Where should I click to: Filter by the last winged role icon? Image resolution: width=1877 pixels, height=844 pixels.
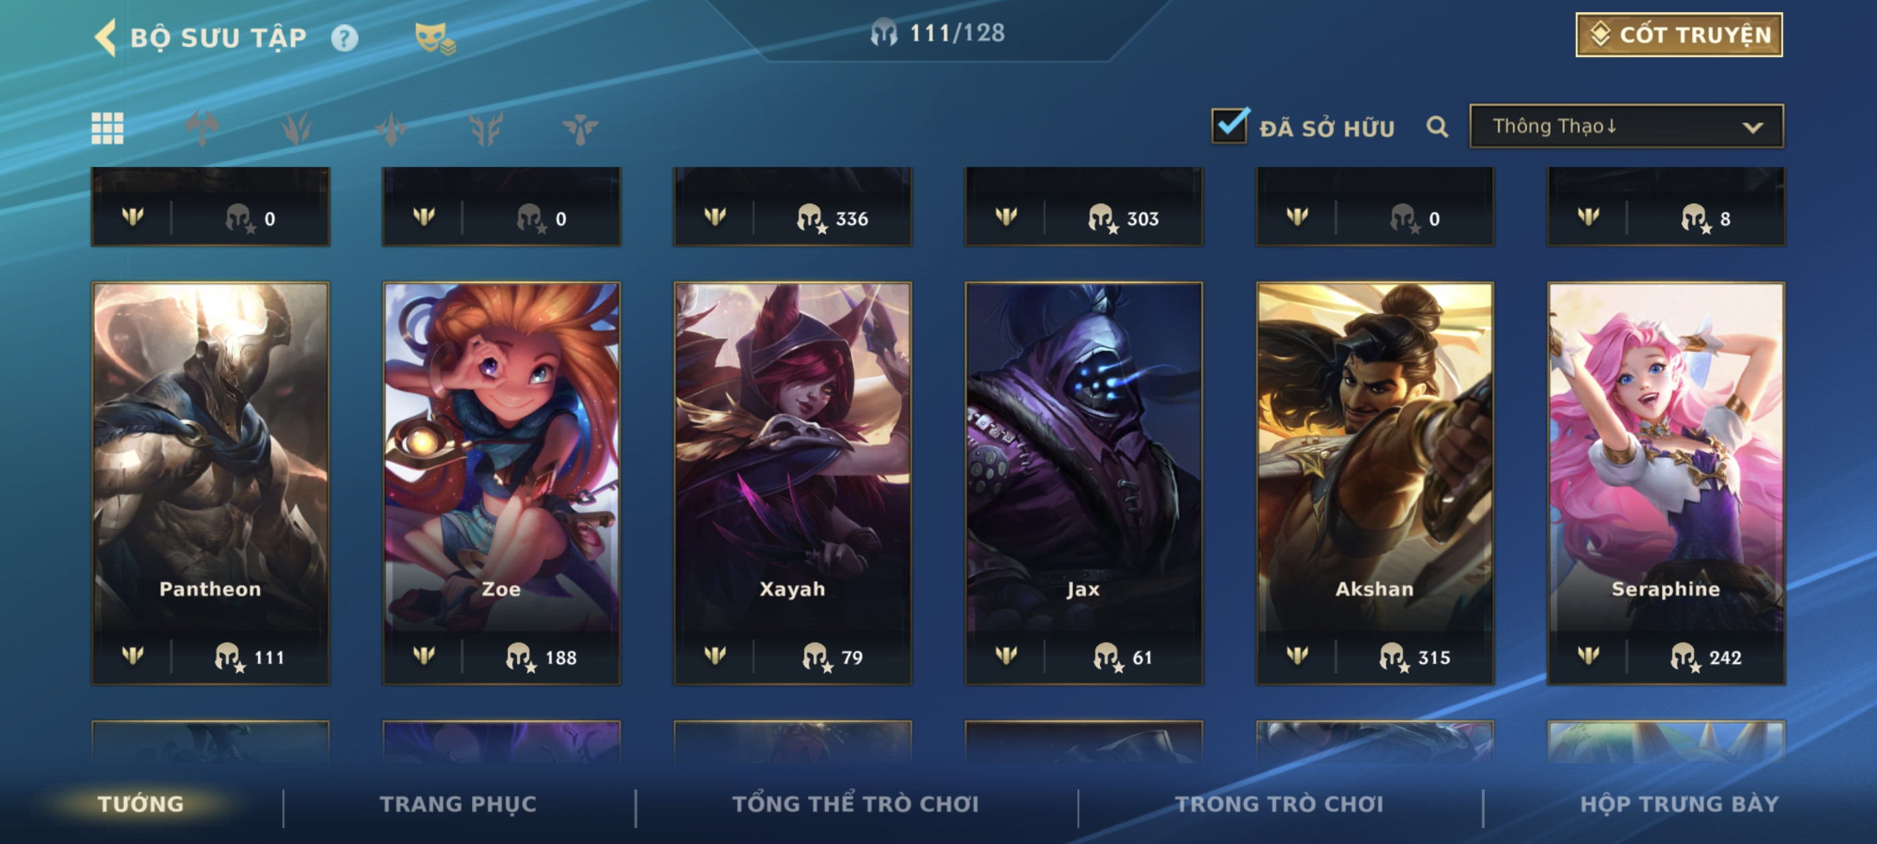point(580,129)
